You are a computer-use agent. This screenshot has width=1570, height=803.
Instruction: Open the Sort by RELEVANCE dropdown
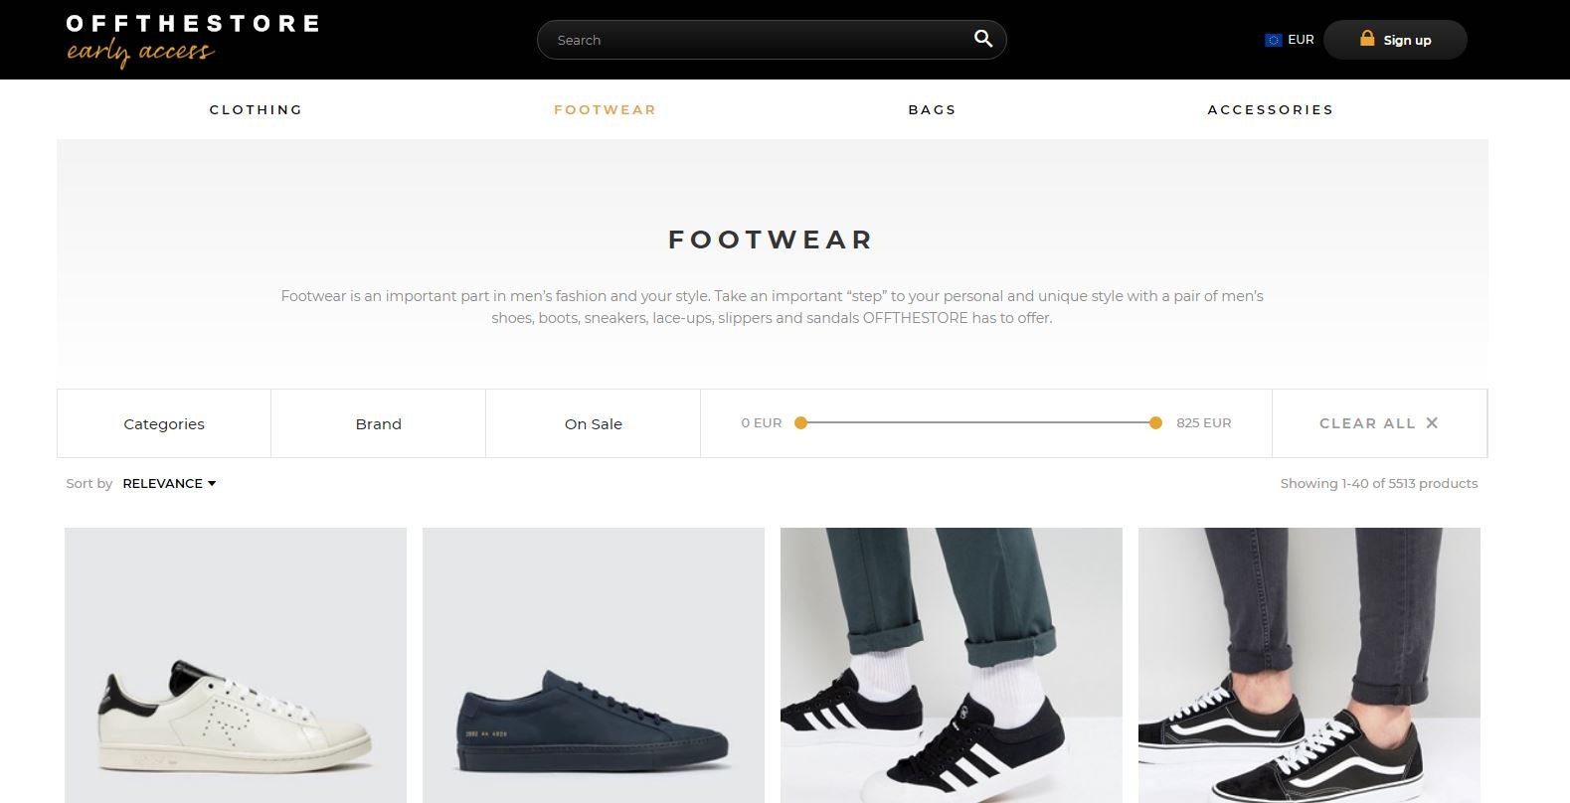(169, 483)
